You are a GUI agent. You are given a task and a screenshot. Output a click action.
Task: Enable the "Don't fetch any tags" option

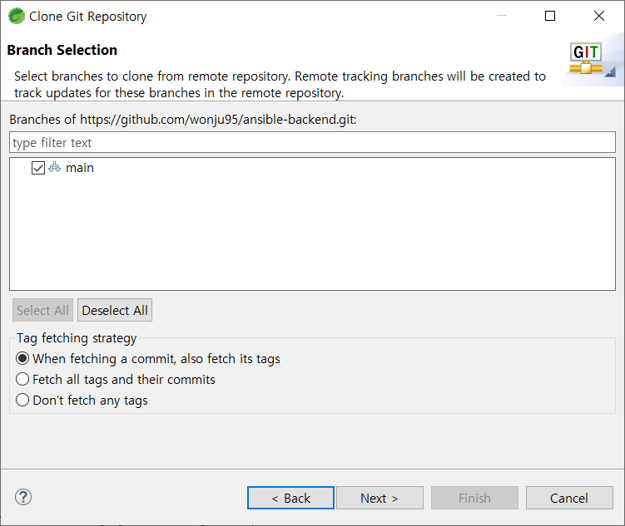[23, 400]
